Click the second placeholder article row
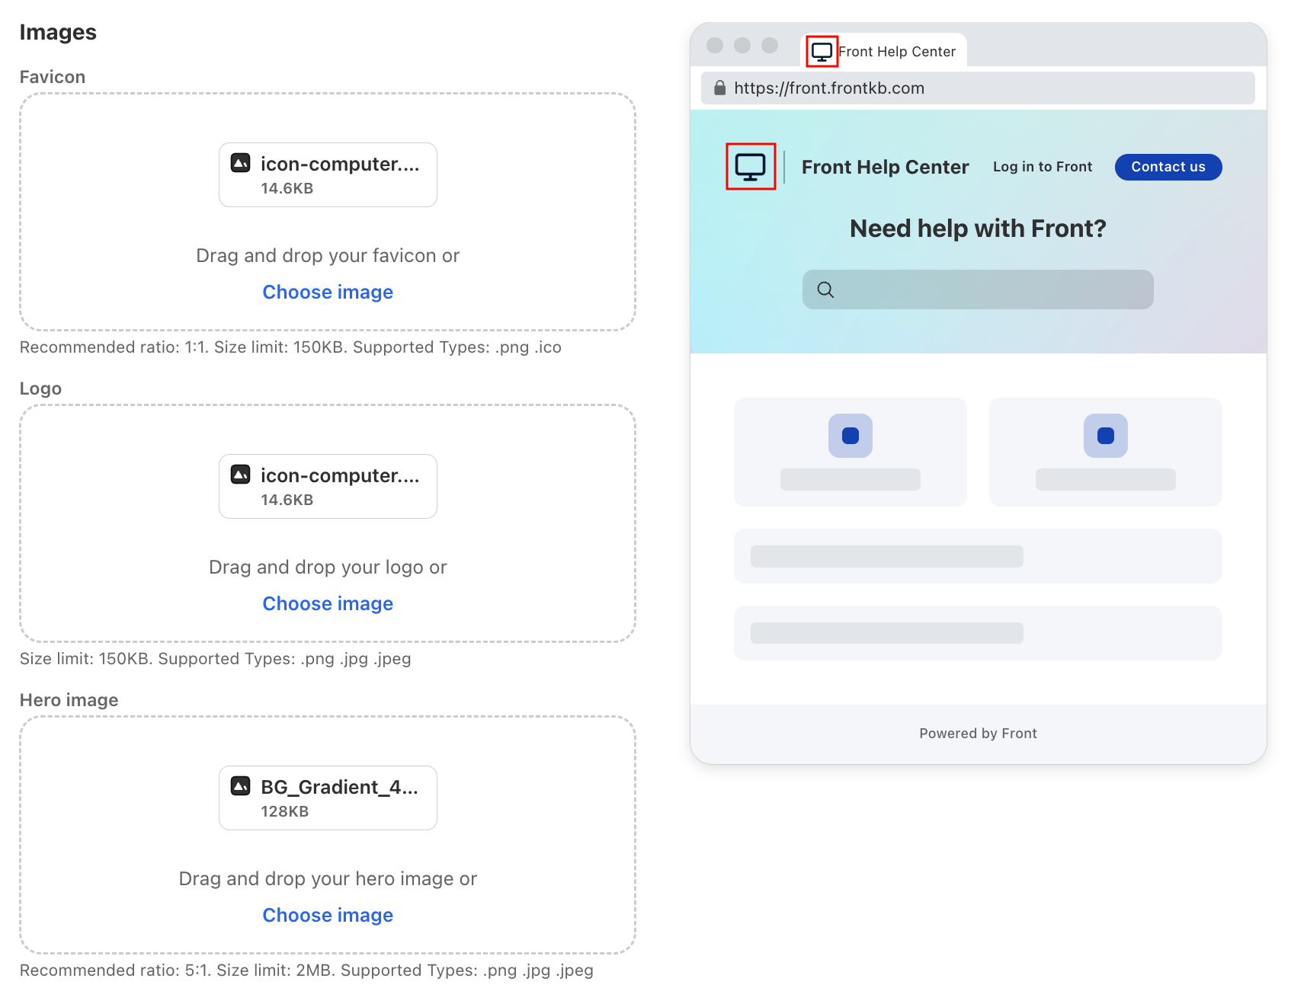This screenshot has height=1004, width=1291. [x=978, y=633]
